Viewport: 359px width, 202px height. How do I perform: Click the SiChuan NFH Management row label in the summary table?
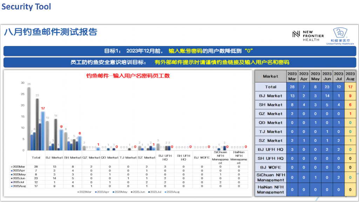tap(271, 177)
